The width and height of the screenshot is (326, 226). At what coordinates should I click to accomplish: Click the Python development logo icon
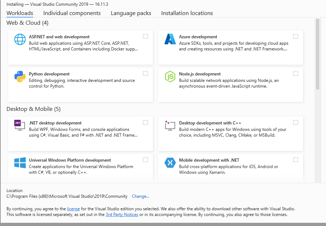pos(20,77)
